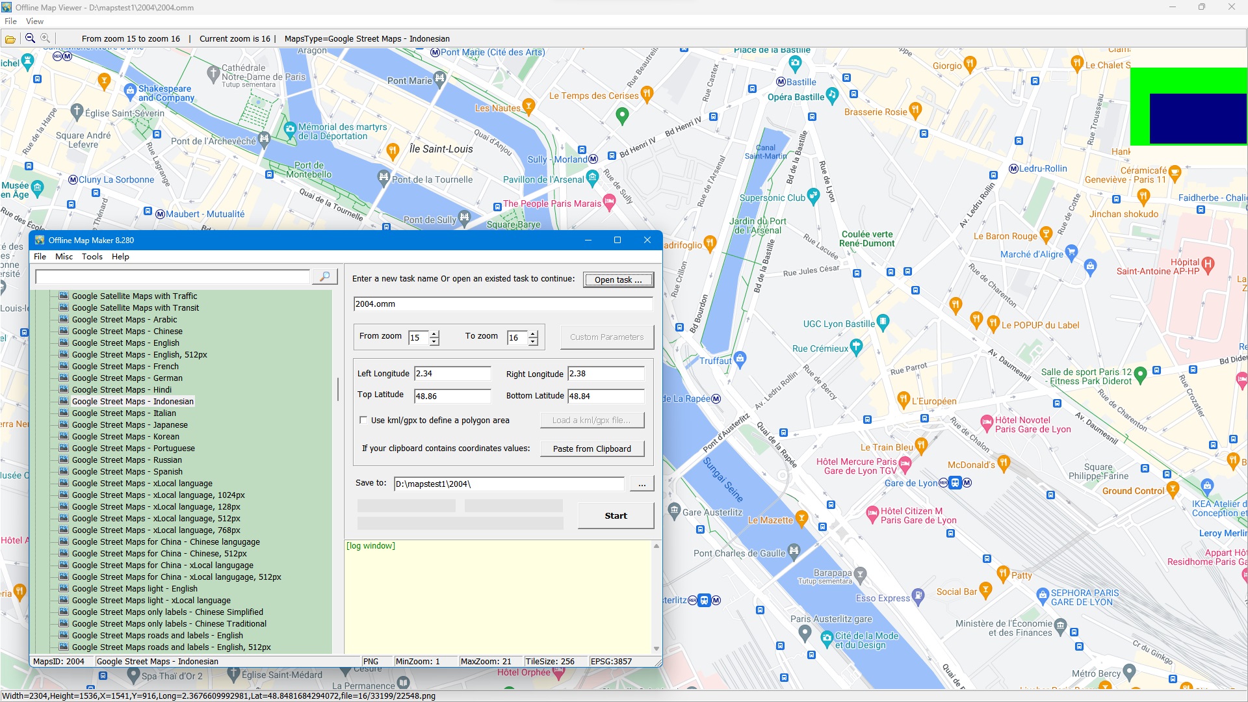Click the Open task button
Image resolution: width=1248 pixels, height=702 pixels.
(618, 279)
